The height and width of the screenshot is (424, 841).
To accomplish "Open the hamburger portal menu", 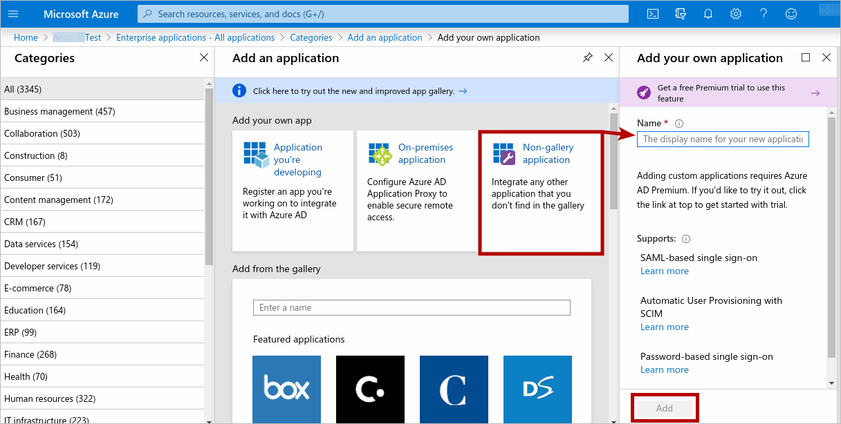I will pos(13,14).
